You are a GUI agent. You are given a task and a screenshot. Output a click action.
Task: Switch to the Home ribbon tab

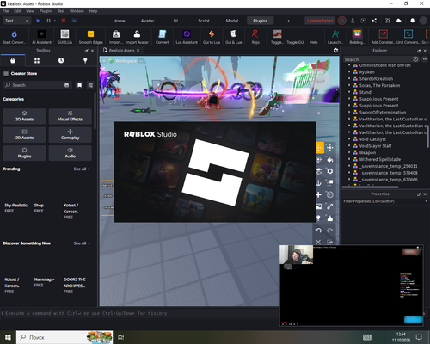click(x=119, y=21)
